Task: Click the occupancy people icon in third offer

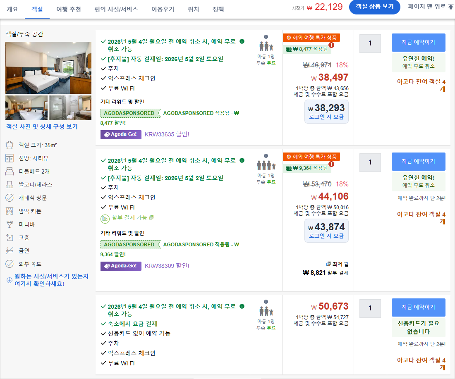Action: pos(266,311)
